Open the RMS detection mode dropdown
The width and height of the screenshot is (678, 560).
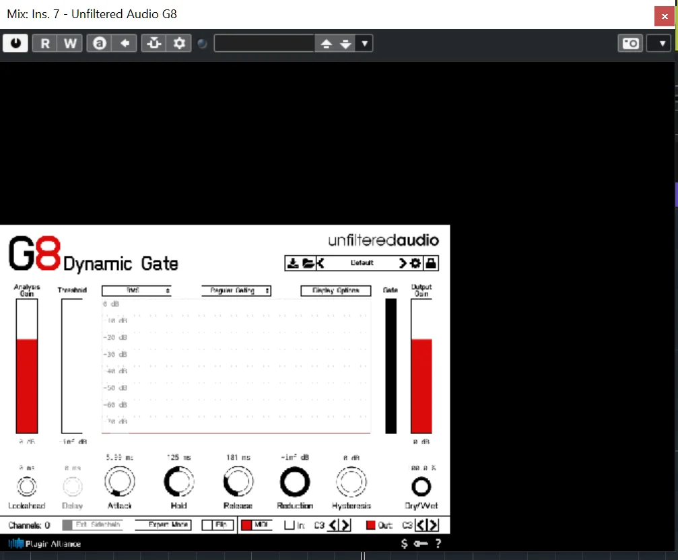coord(137,290)
